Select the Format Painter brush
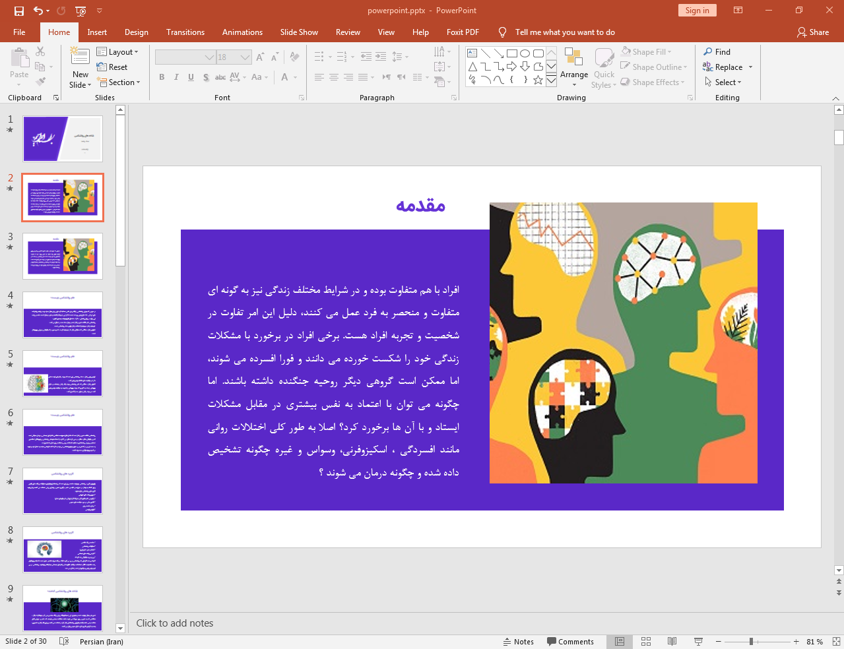The width and height of the screenshot is (844, 649). (x=40, y=82)
